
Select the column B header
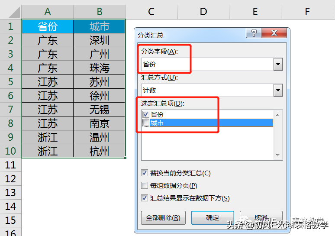pyautogui.click(x=100, y=12)
